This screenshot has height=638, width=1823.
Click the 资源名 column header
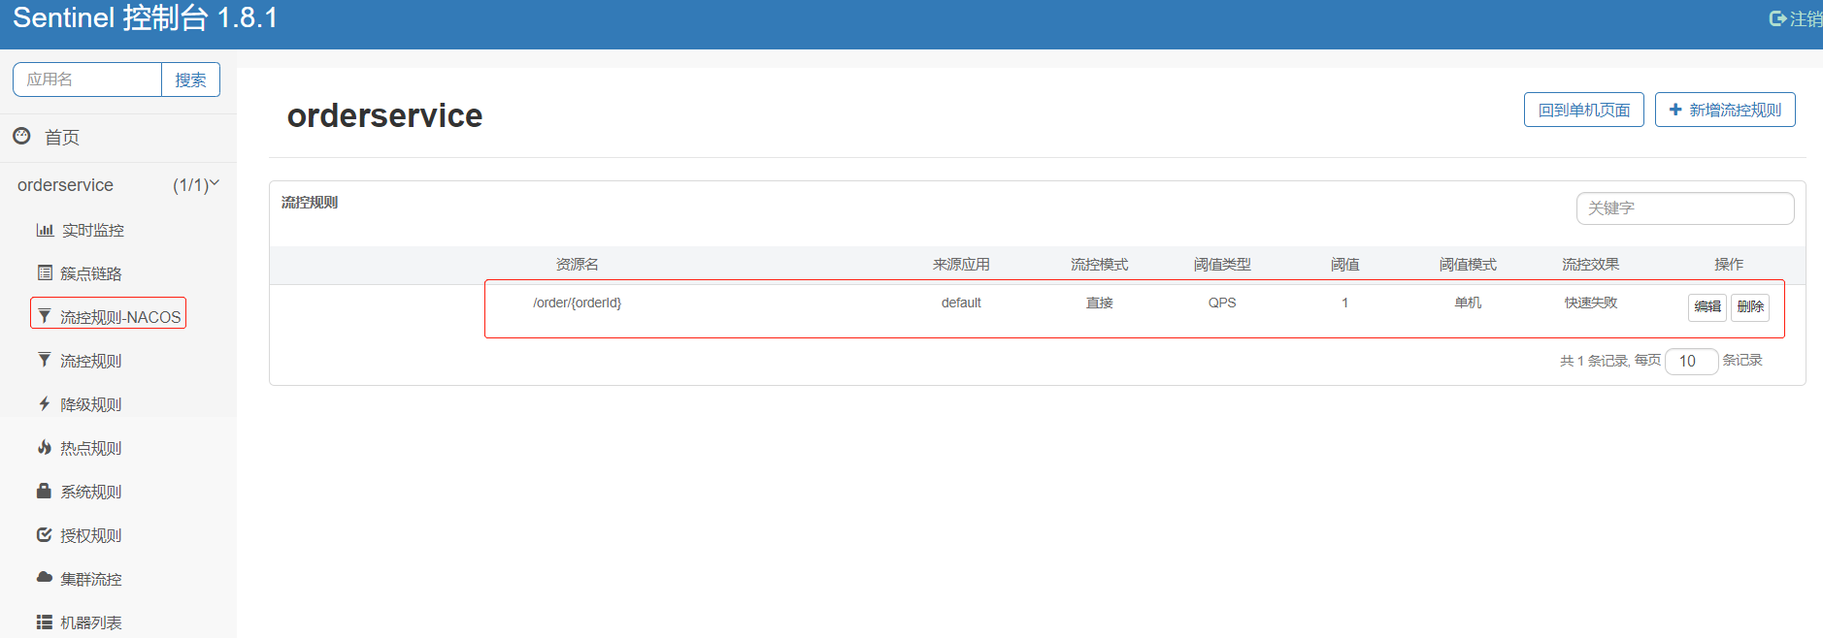tap(577, 264)
